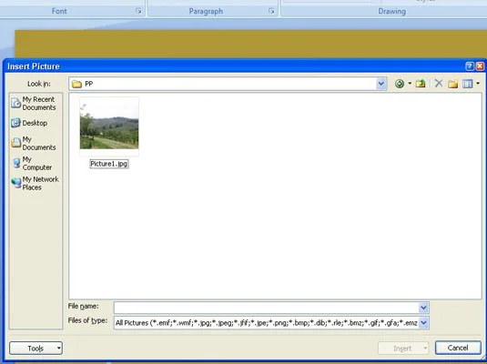Expand the Files of type dropdown
This screenshot has height=364, width=487.
click(x=423, y=323)
